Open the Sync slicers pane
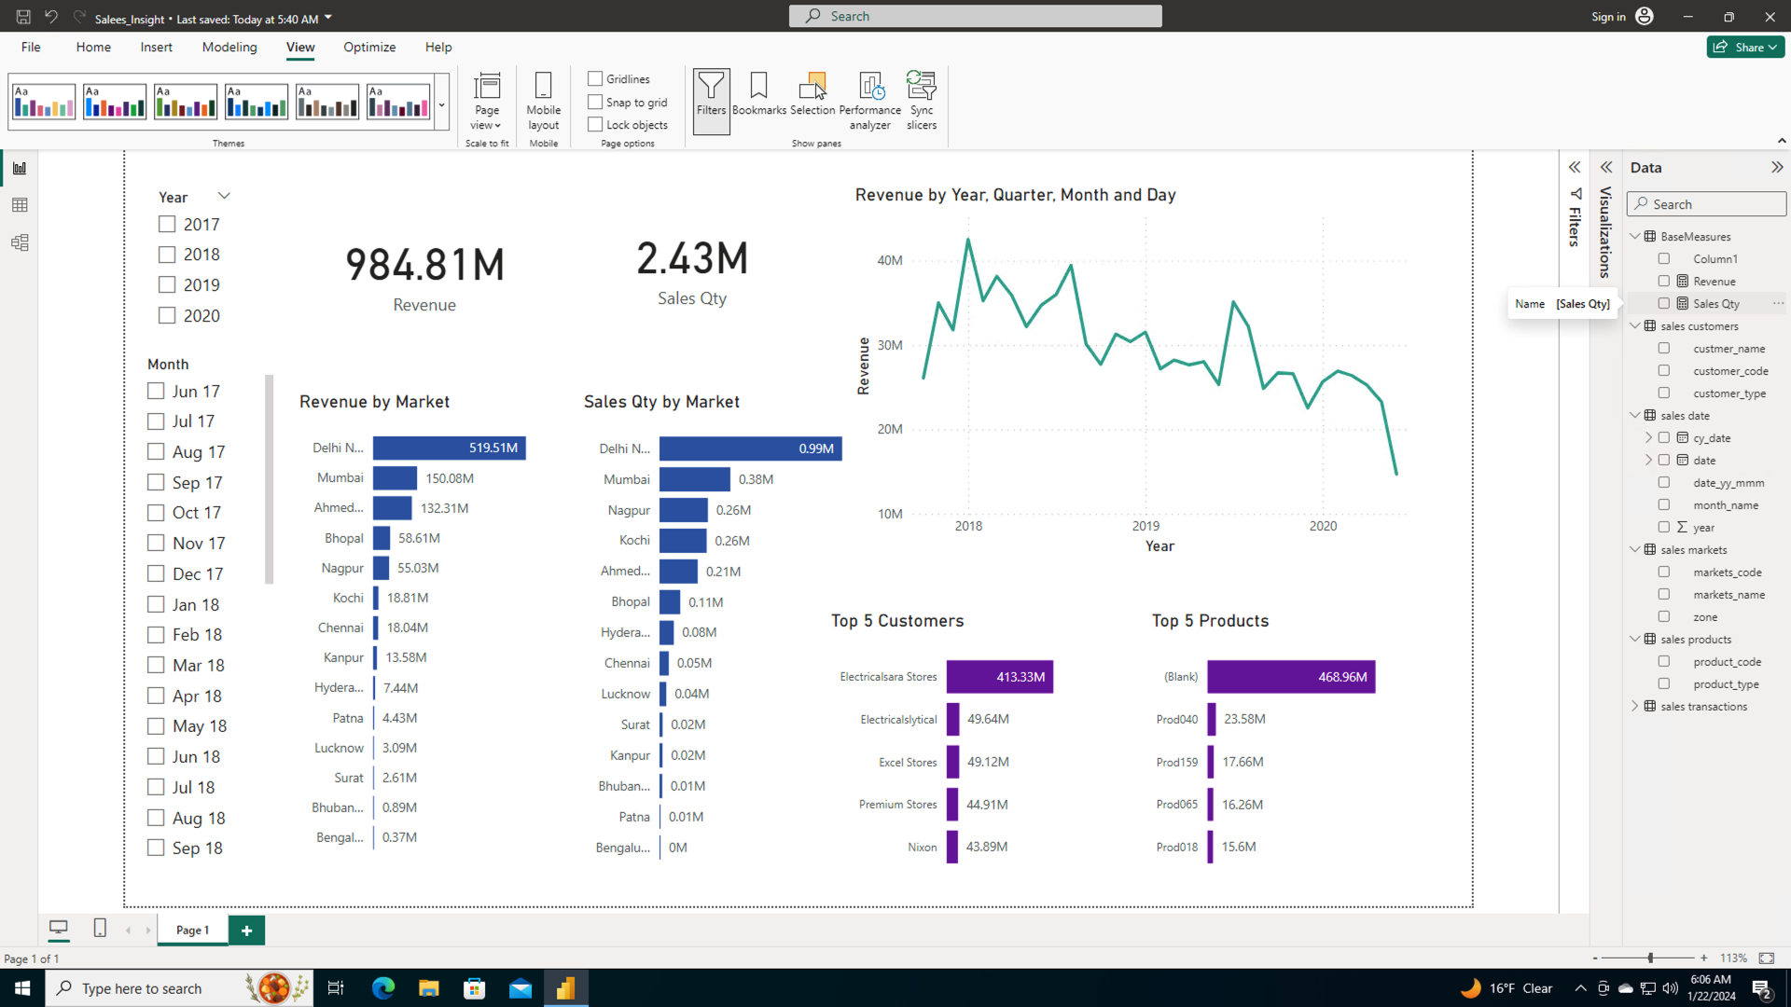This screenshot has height=1007, width=1791. click(x=921, y=101)
